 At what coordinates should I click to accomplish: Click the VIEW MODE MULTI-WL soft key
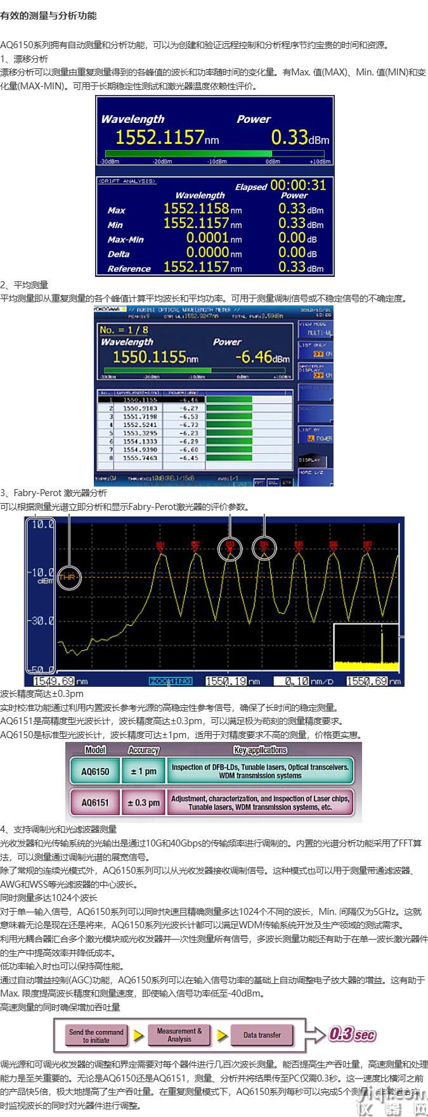316,329
